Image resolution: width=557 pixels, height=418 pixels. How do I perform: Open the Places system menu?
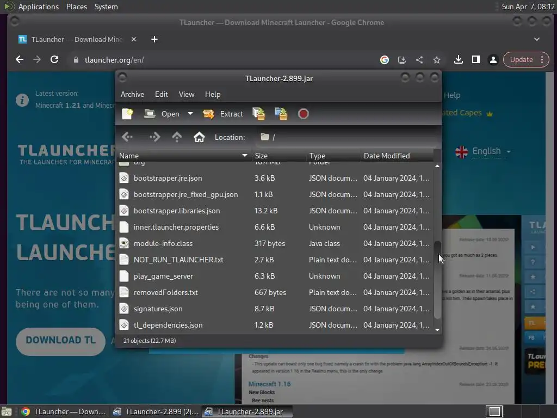click(76, 7)
